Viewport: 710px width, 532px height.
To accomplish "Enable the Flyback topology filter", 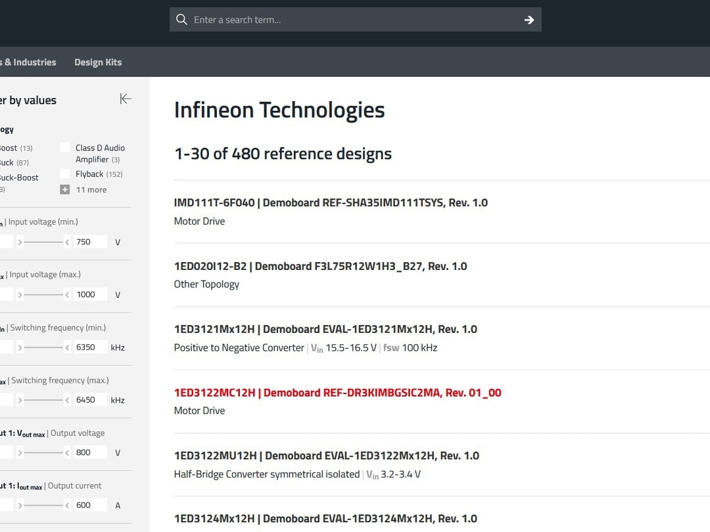I will 65,174.
